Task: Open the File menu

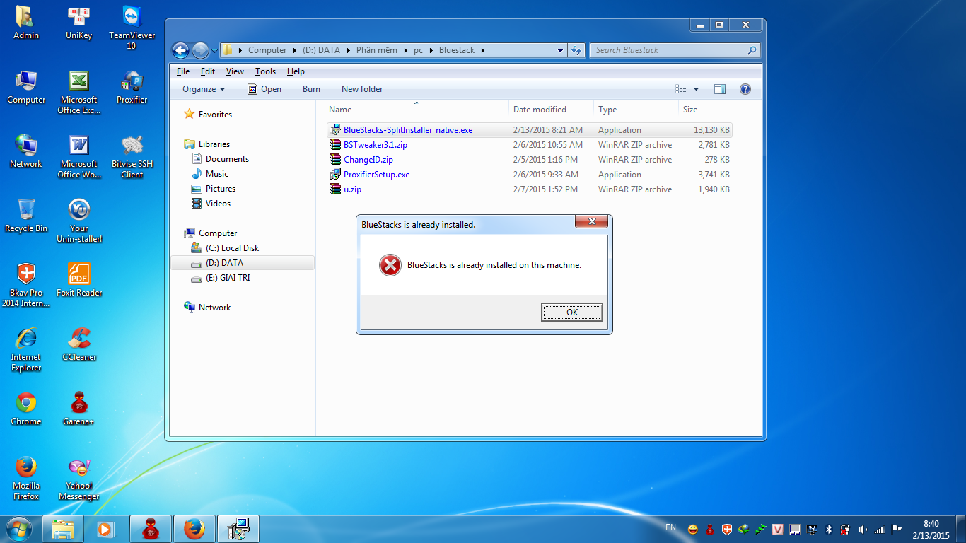Action: 183,71
